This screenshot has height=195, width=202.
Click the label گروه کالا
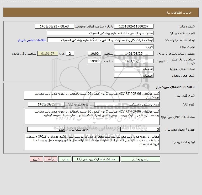point(188,104)
